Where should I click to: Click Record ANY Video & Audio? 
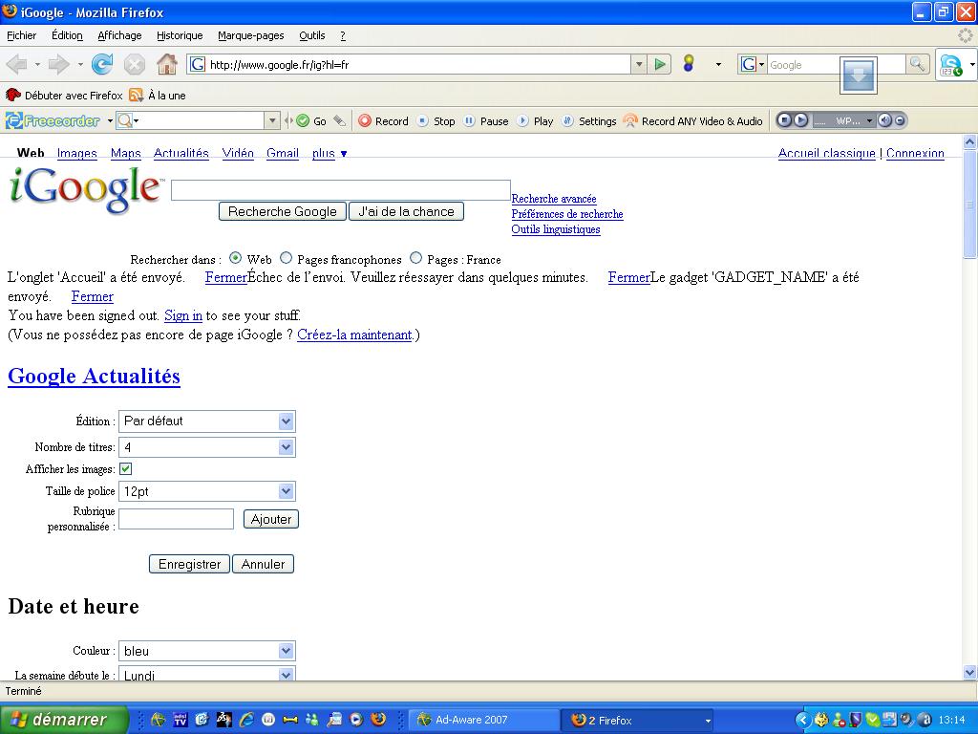tap(693, 121)
